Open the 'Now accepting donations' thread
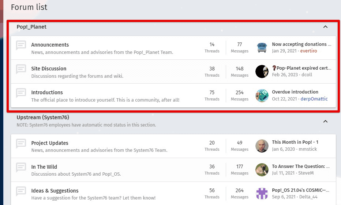Viewport: 341px width, 205px height. point(301,44)
